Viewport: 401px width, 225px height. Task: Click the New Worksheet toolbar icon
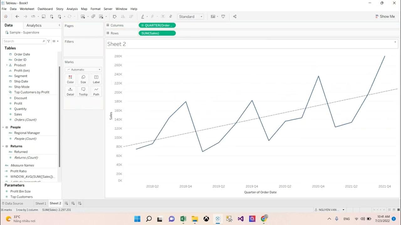pos(83,17)
